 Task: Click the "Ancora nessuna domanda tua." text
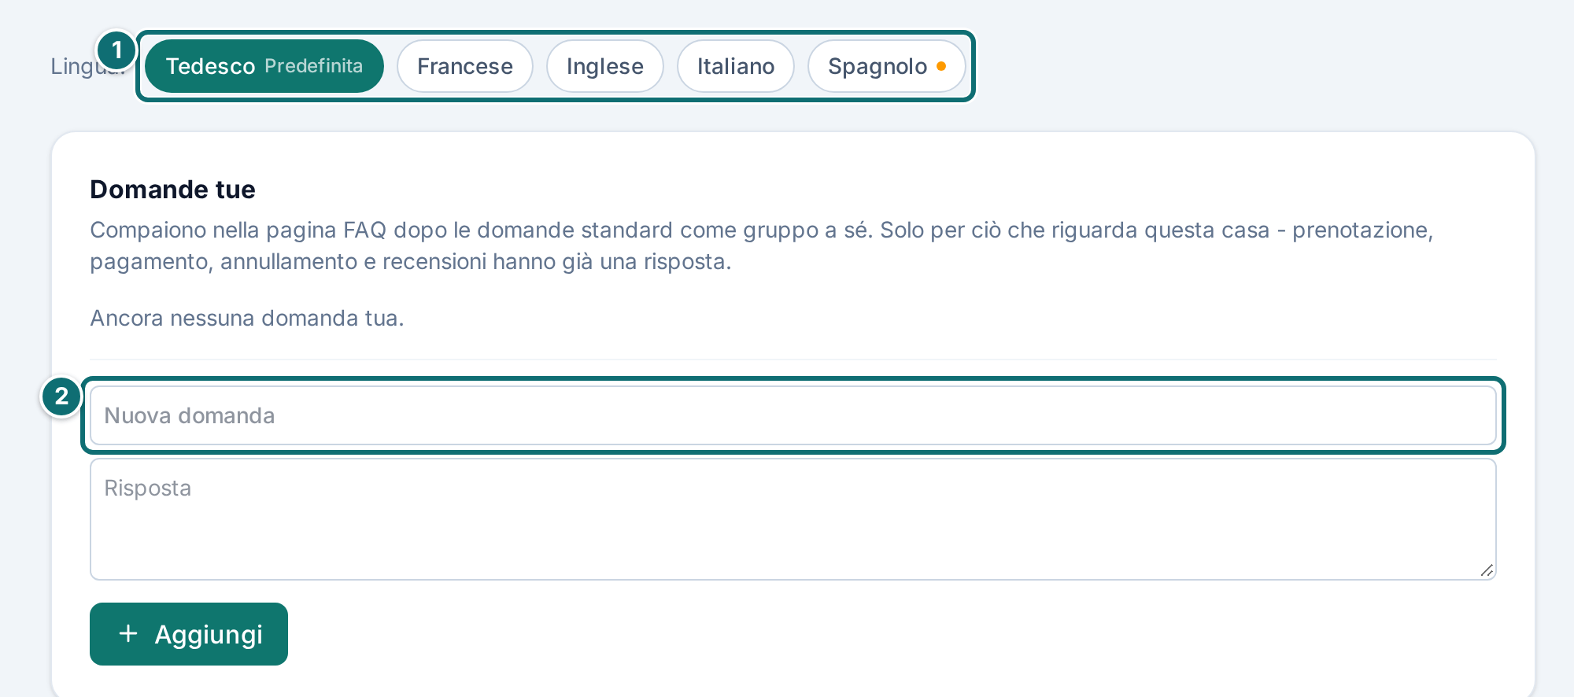coord(247,318)
